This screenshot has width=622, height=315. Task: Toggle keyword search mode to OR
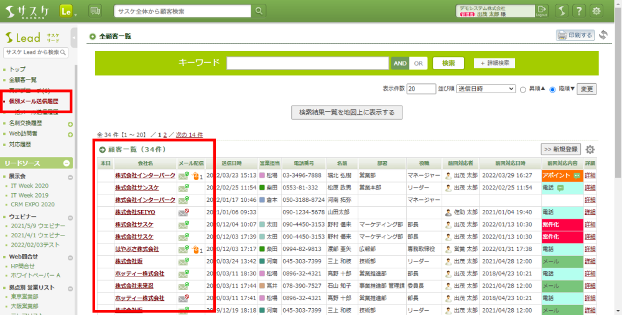[418, 63]
